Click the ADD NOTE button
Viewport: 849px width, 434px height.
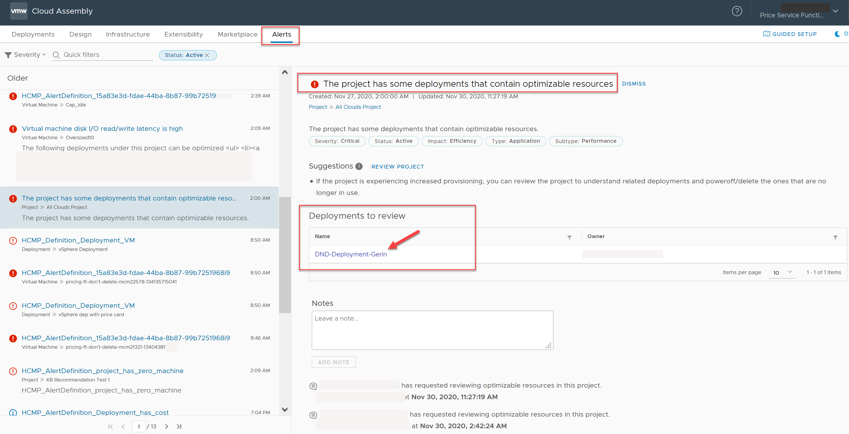tap(333, 361)
